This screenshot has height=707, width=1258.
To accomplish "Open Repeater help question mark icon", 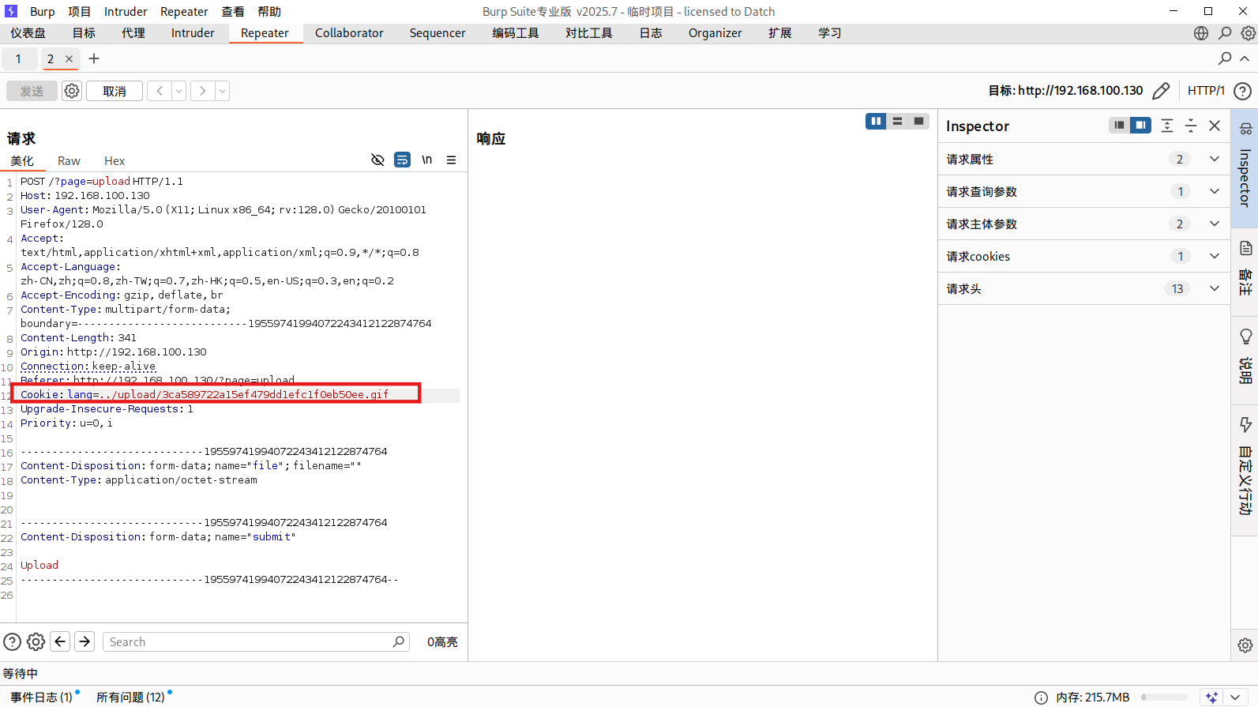I will pyautogui.click(x=1242, y=91).
